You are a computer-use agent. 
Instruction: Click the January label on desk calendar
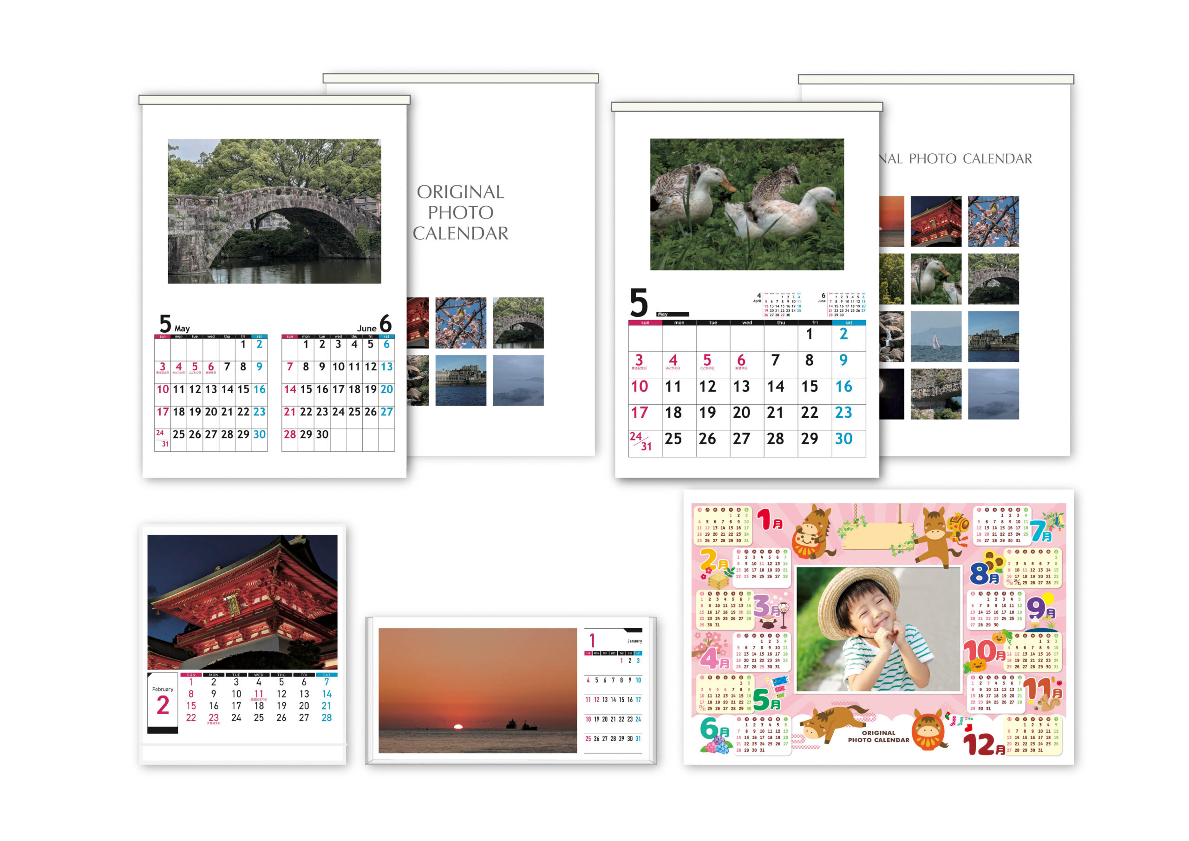[634, 641]
